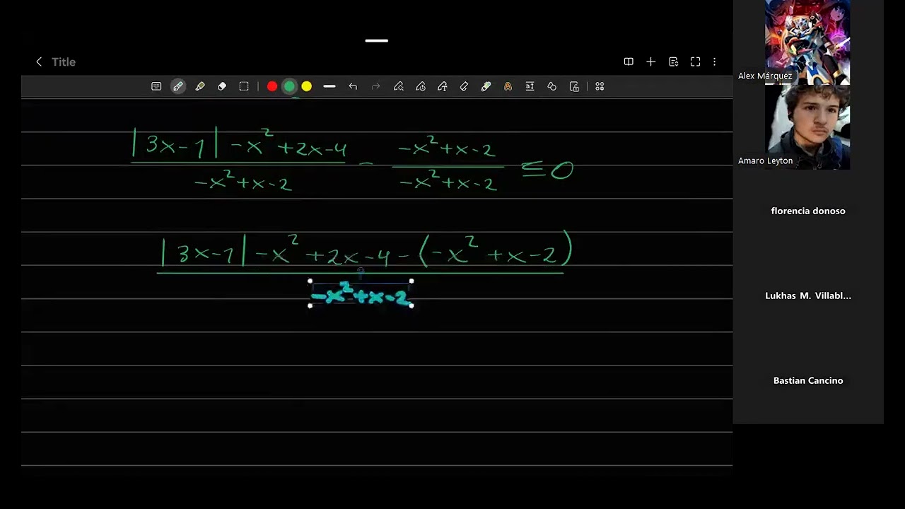The height and width of the screenshot is (509, 905).
Task: Click the drag handle bar above the Title header
Action: [377, 40]
